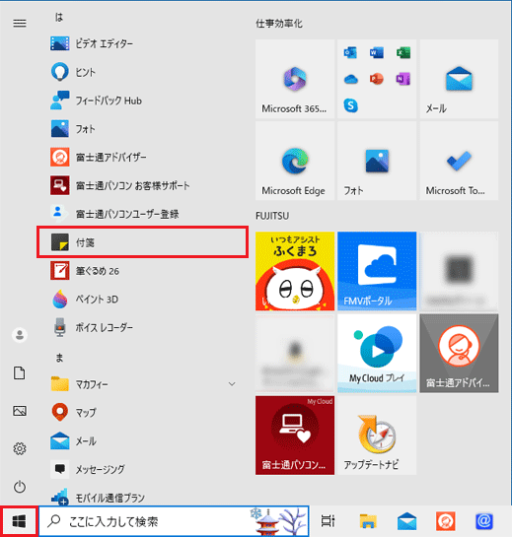This screenshot has width=512, height=537.
Task: Click the は letter group header
Action: pyautogui.click(x=59, y=17)
